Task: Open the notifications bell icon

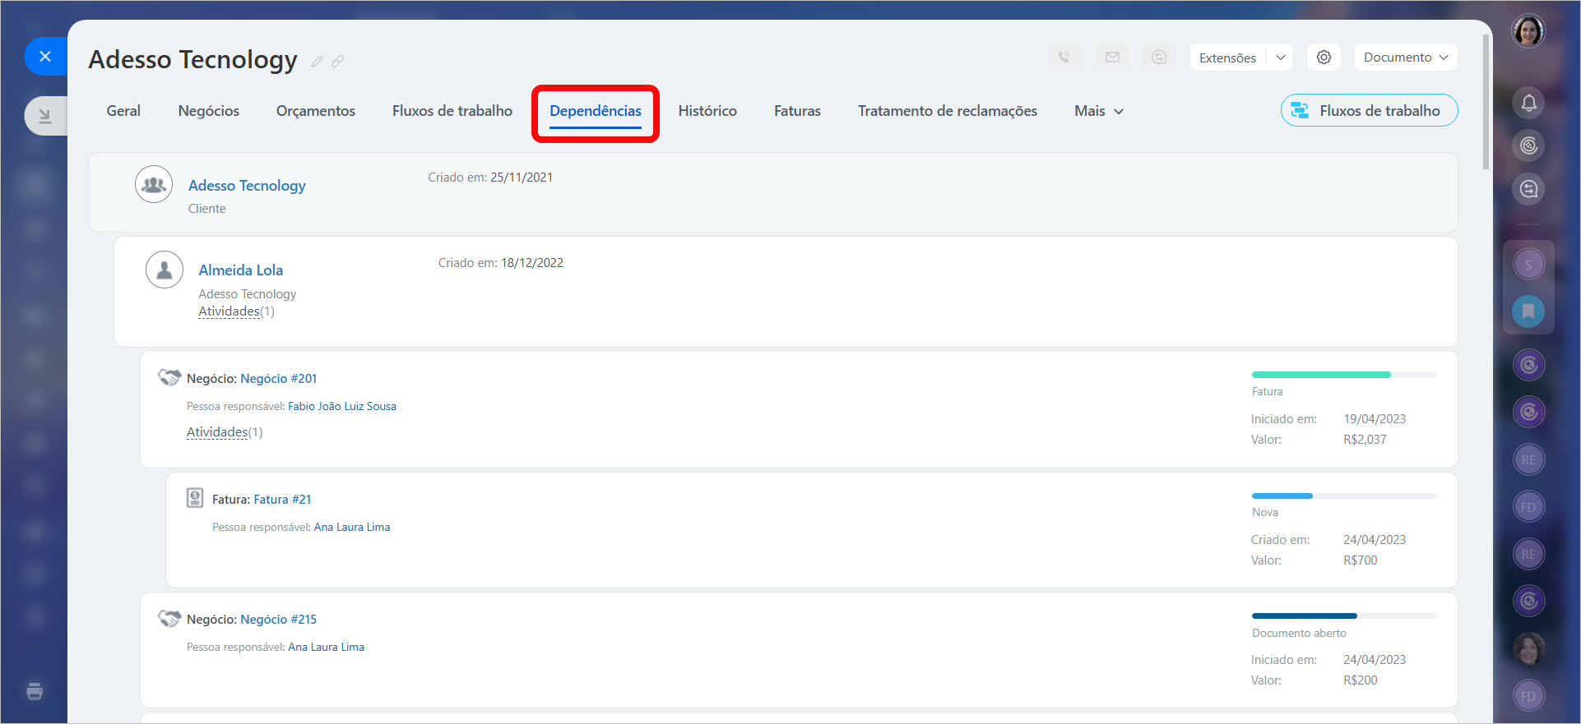Action: click(1528, 103)
